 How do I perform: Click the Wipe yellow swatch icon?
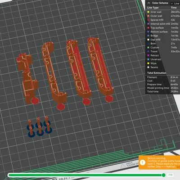point(148,63)
